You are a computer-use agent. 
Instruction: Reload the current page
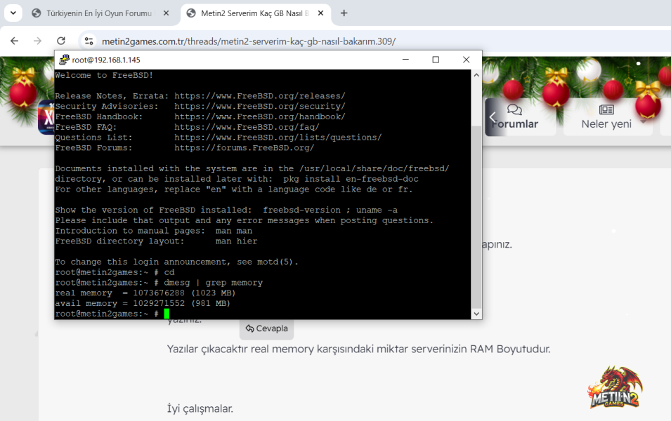tap(61, 41)
